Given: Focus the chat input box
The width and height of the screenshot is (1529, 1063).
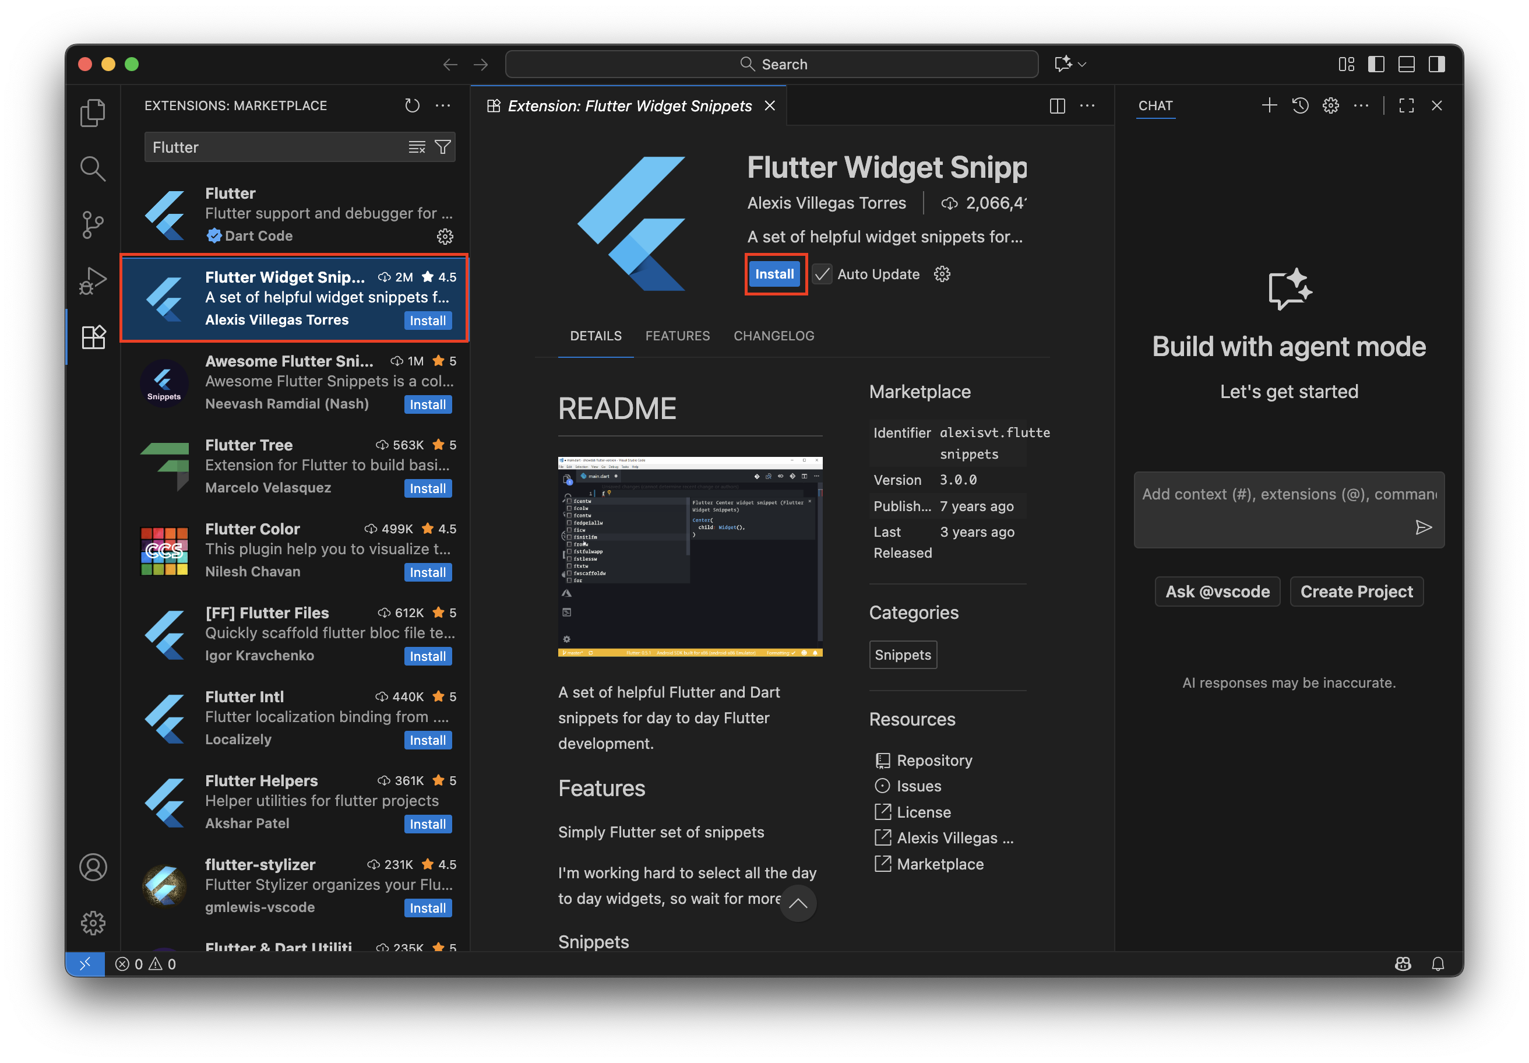Looking at the screenshot, I should (x=1290, y=510).
